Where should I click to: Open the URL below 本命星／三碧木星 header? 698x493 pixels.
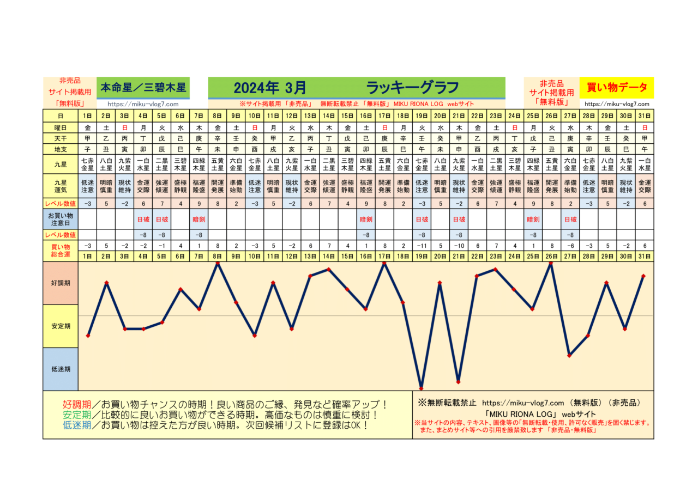143,104
